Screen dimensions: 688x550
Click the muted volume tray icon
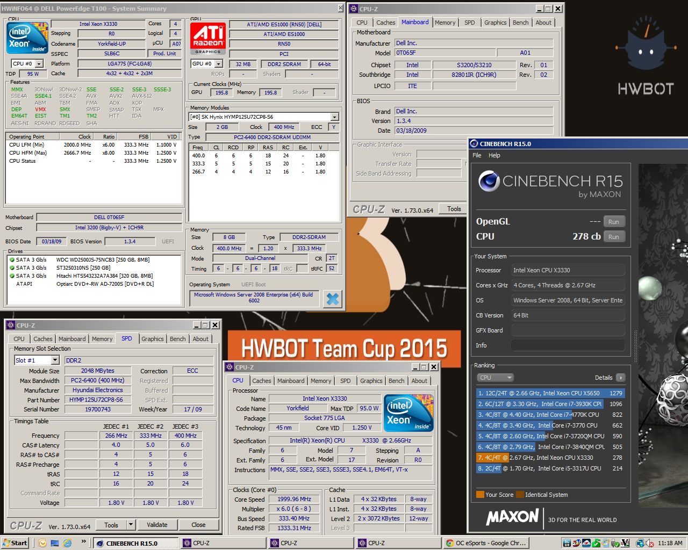click(x=651, y=543)
